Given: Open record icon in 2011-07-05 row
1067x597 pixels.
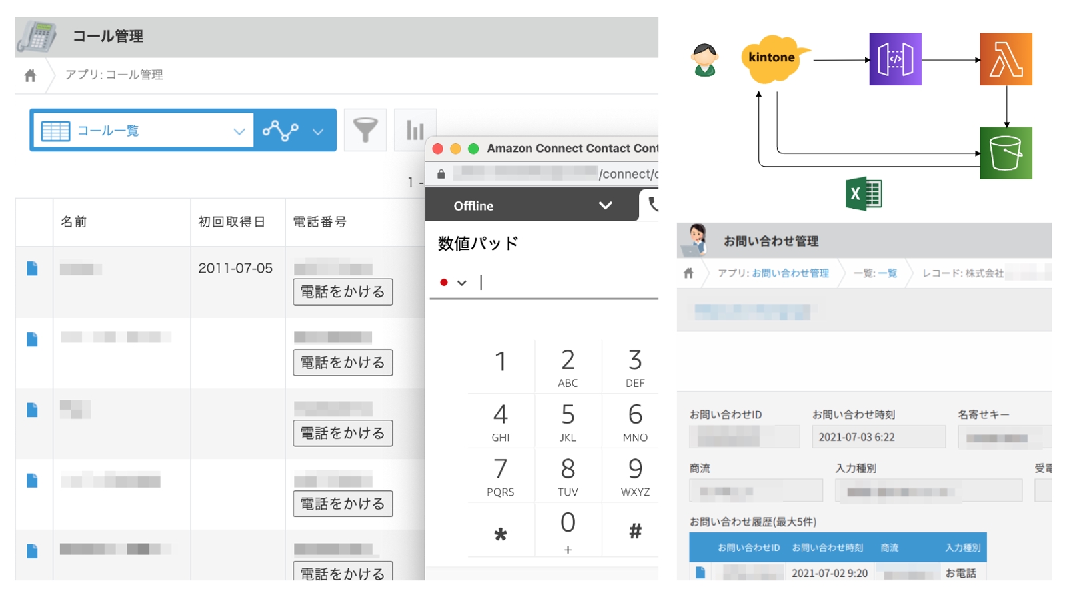Looking at the screenshot, I should [32, 269].
